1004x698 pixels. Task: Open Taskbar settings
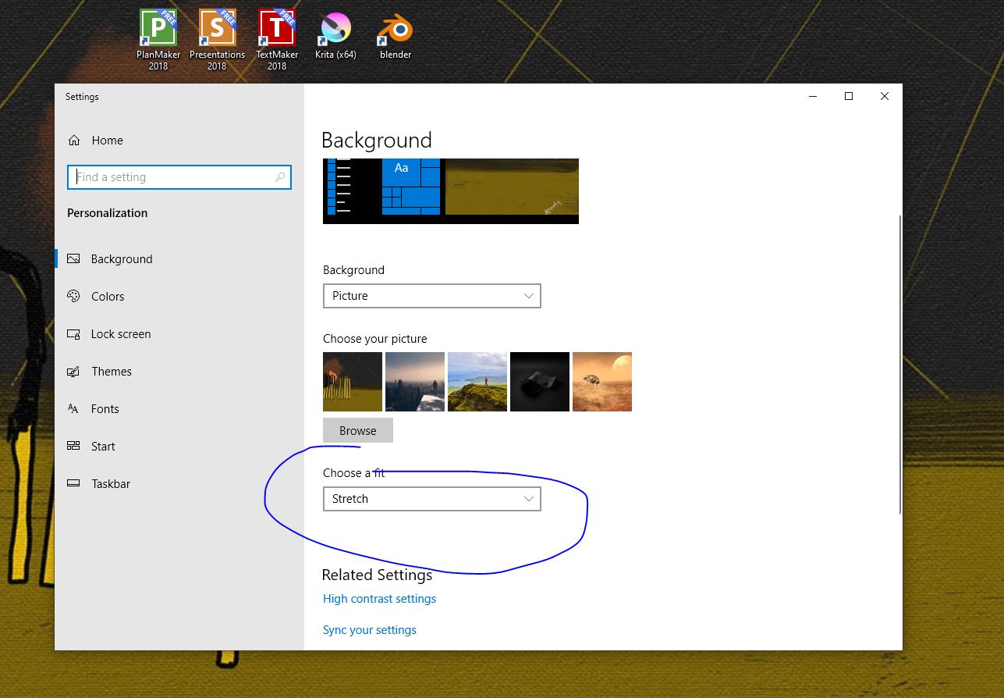tap(111, 483)
